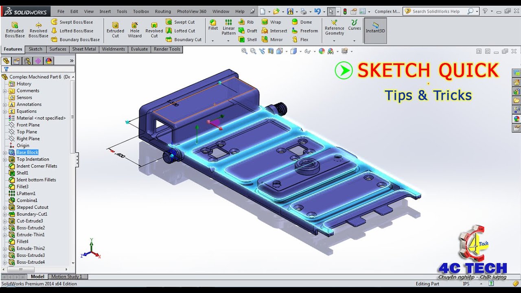Click the Section View icon
The width and height of the screenshot is (521, 293).
pos(271,51)
